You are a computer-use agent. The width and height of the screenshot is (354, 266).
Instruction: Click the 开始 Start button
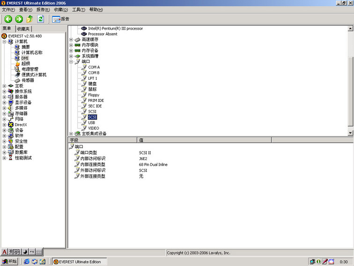coord(9,261)
